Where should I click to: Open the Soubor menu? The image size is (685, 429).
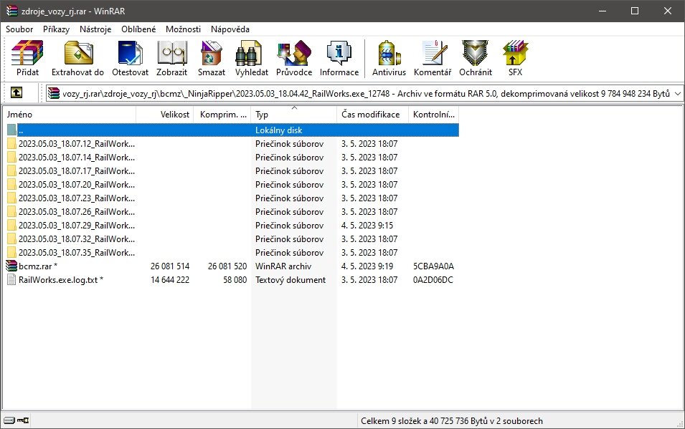[x=19, y=29]
